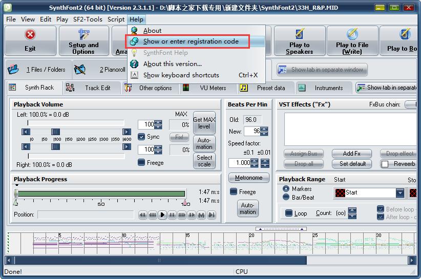Click the keyboard shortcuts 'A' icon in the Help menu
This screenshot has width=421, height=279.
coord(134,75)
